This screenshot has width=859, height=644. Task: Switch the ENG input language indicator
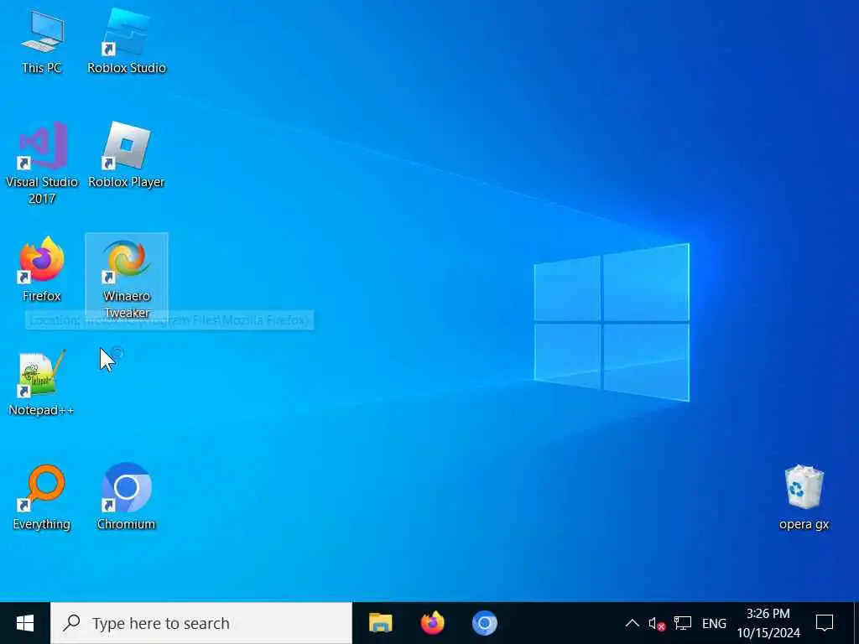714,624
